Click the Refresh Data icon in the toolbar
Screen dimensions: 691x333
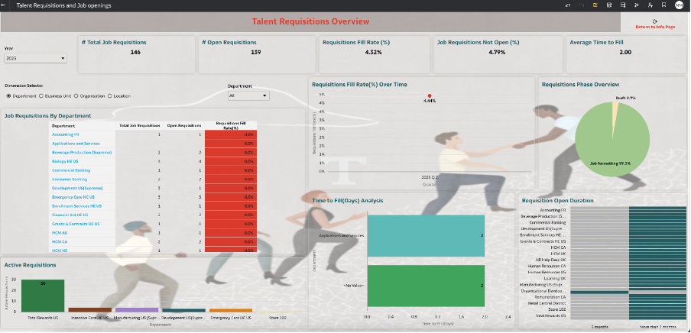(609, 5)
